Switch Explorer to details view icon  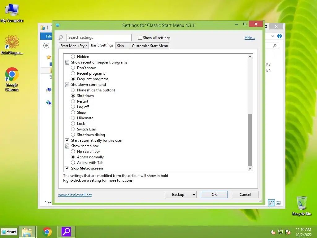tap(271, 203)
